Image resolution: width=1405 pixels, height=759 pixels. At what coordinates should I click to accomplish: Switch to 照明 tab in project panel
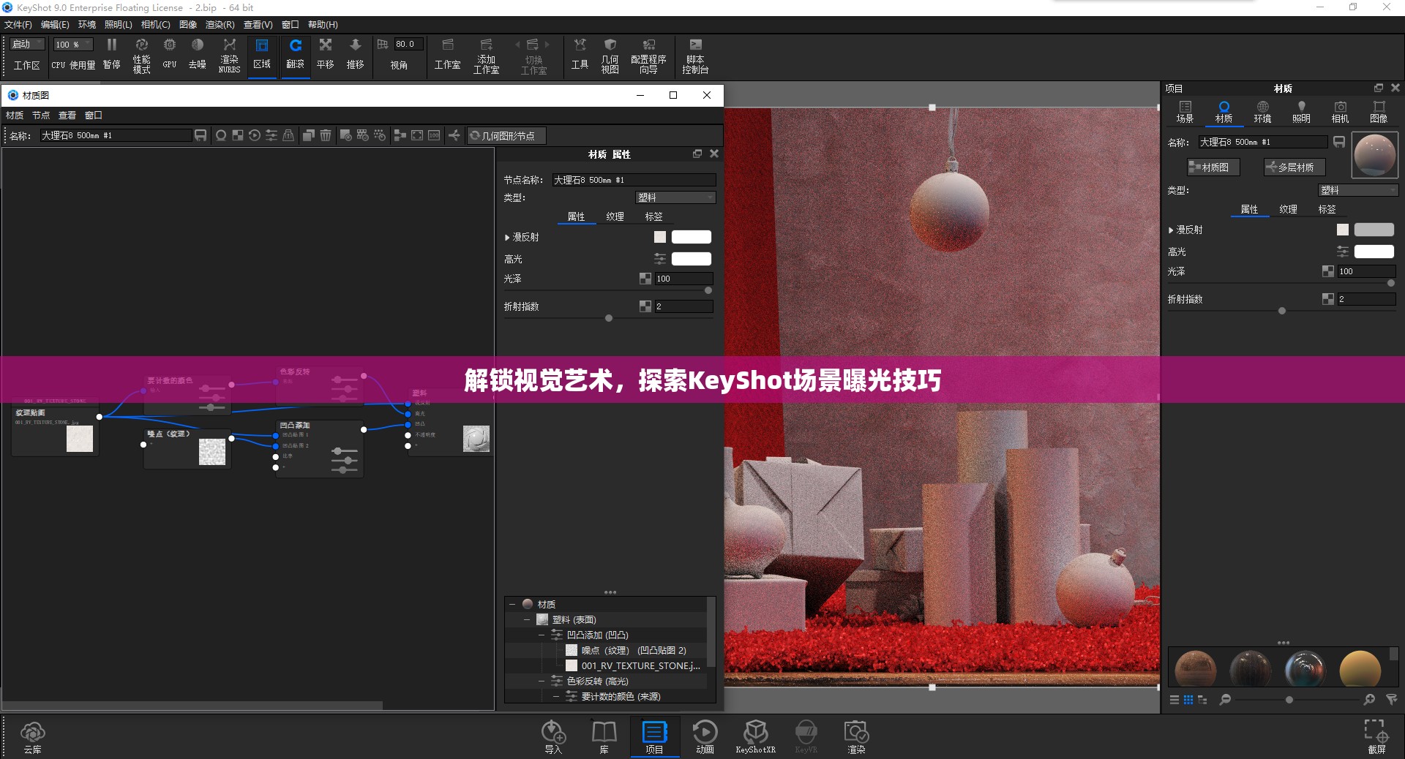click(1301, 113)
